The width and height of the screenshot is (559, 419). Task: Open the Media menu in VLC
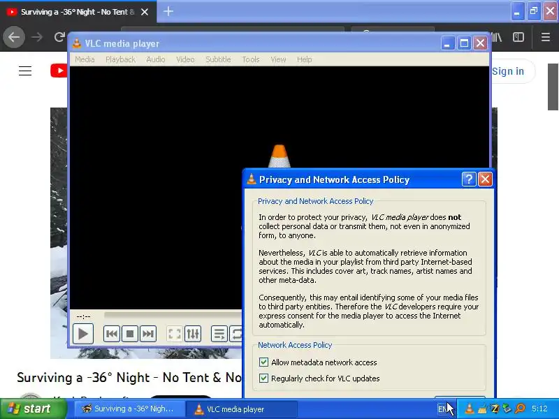(x=85, y=59)
